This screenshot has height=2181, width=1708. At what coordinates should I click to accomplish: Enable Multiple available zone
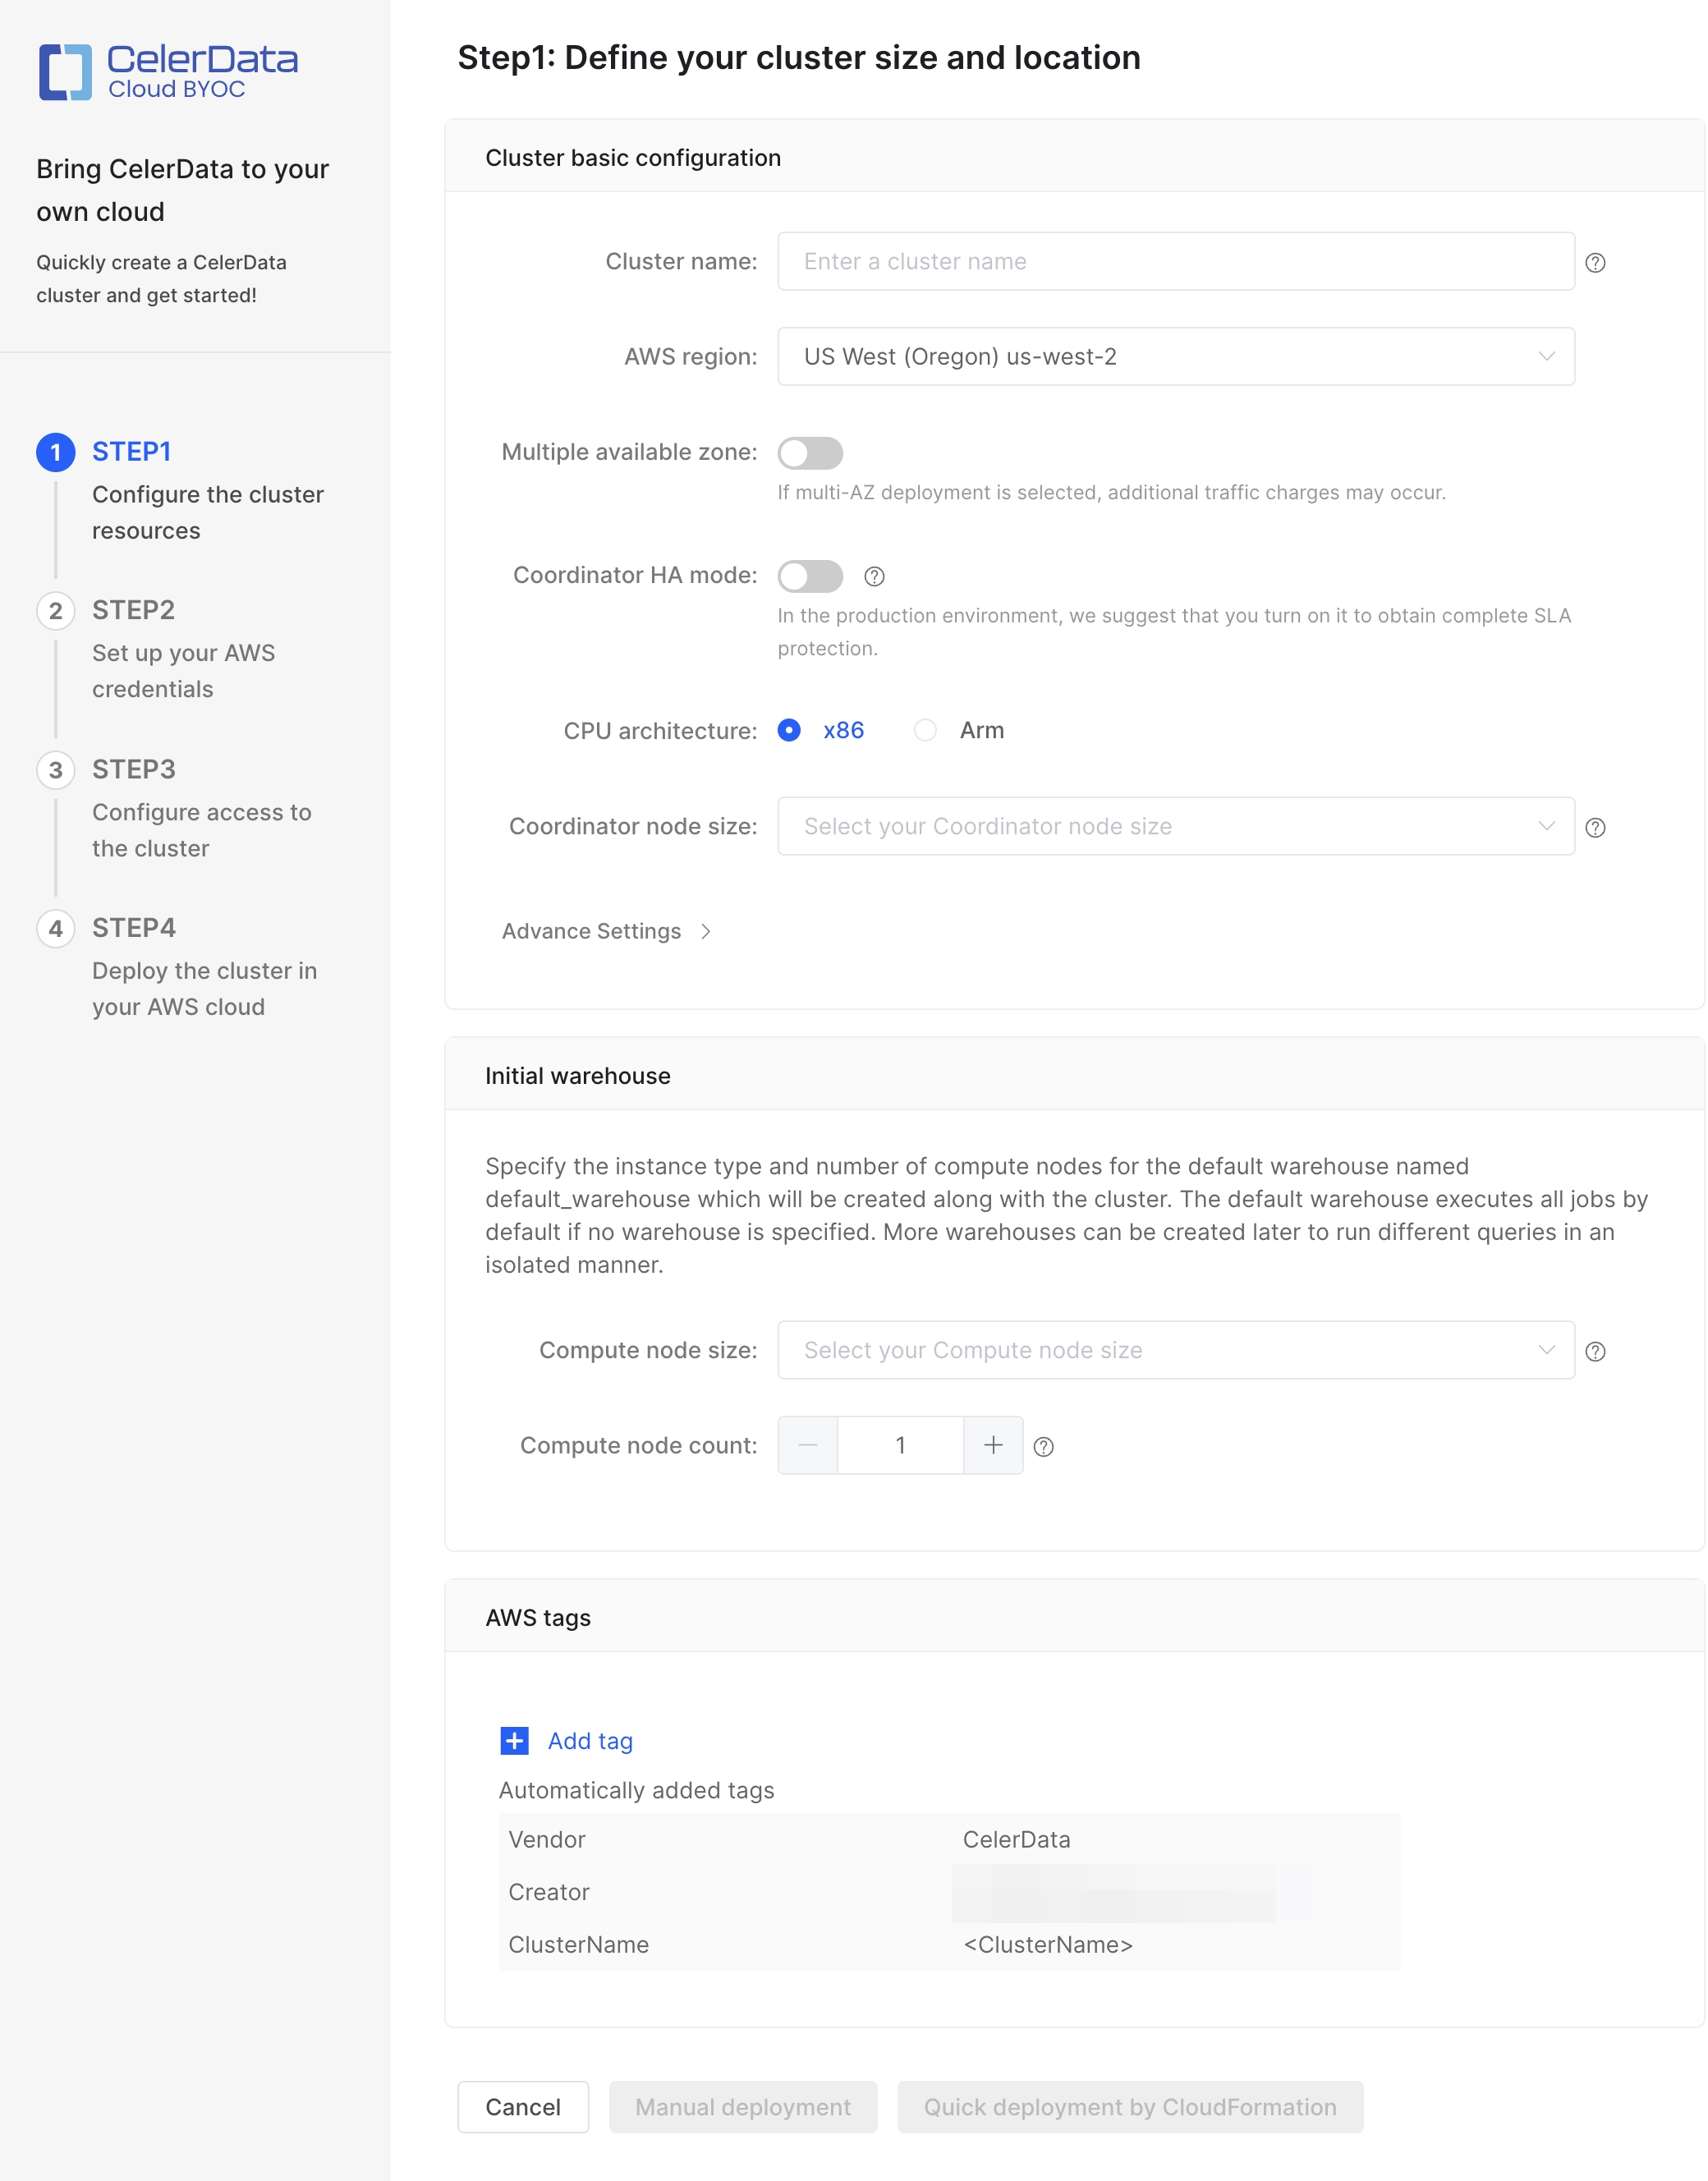(x=810, y=453)
